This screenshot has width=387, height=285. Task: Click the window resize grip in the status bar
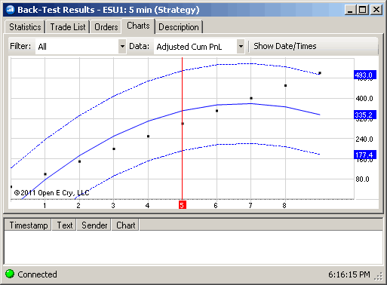pos(379,276)
